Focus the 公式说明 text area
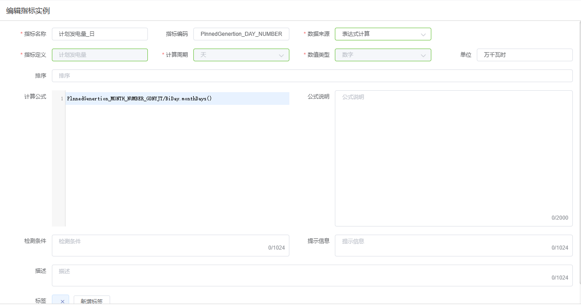The image size is (581, 305). (x=453, y=154)
